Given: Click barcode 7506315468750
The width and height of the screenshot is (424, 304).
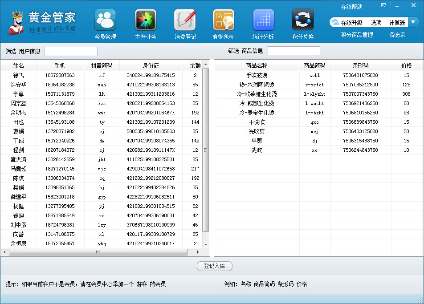Looking at the screenshot, I should pyautogui.click(x=360, y=141).
